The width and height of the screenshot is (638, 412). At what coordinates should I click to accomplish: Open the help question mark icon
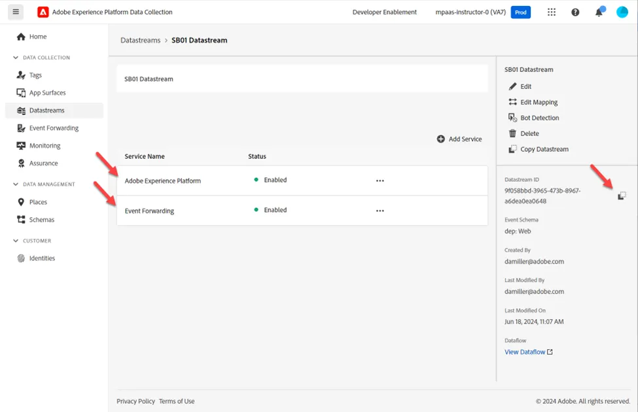coord(575,12)
